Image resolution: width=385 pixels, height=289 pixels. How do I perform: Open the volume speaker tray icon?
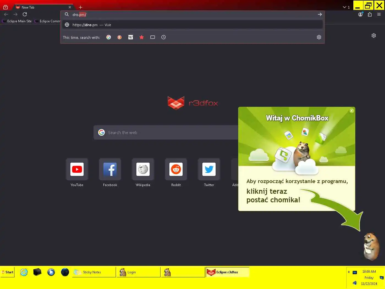pos(355,283)
